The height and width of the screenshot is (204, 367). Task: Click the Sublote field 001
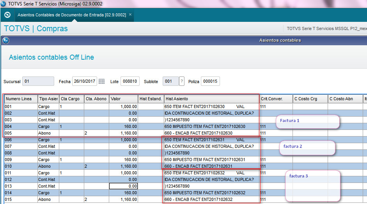[170, 81]
